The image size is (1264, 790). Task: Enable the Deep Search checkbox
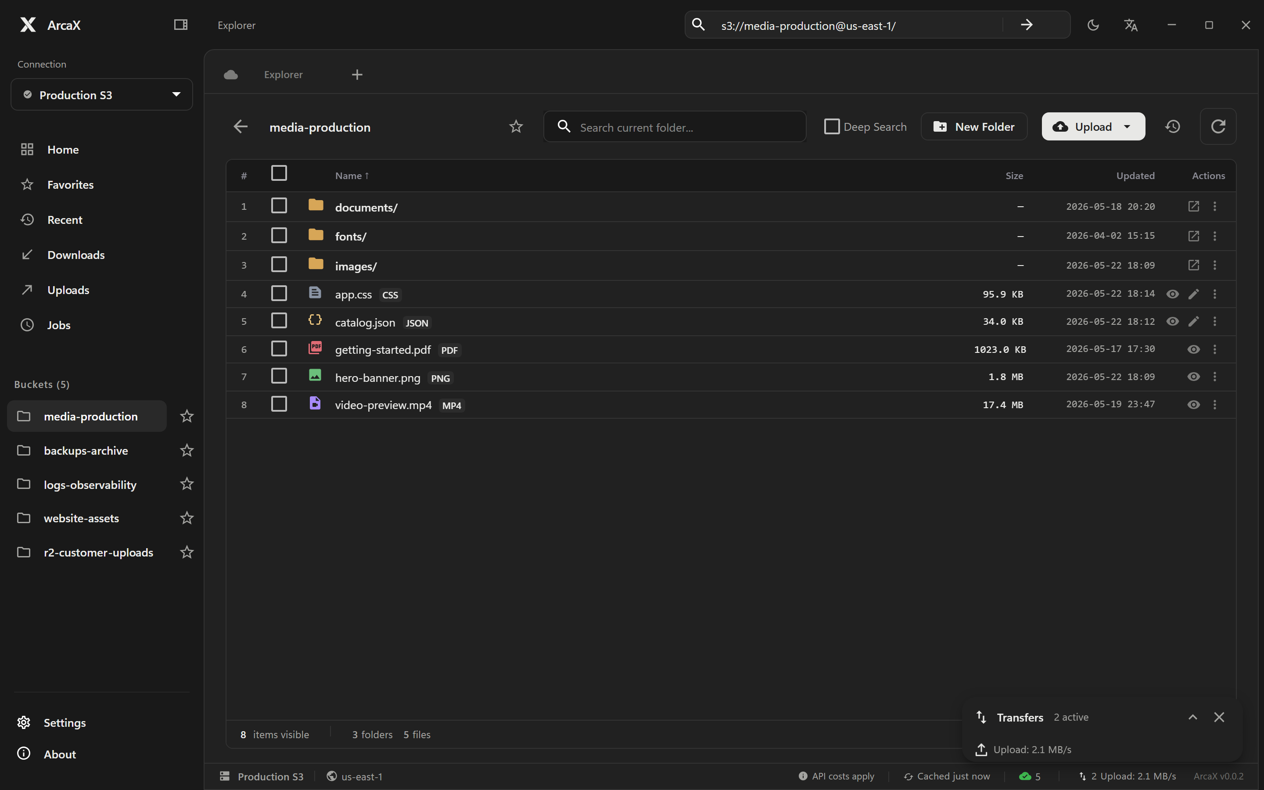tap(832, 126)
